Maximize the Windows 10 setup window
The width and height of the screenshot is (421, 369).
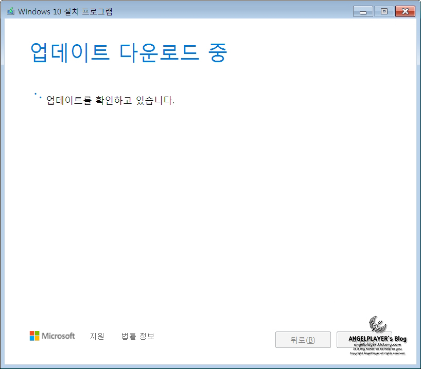point(384,11)
